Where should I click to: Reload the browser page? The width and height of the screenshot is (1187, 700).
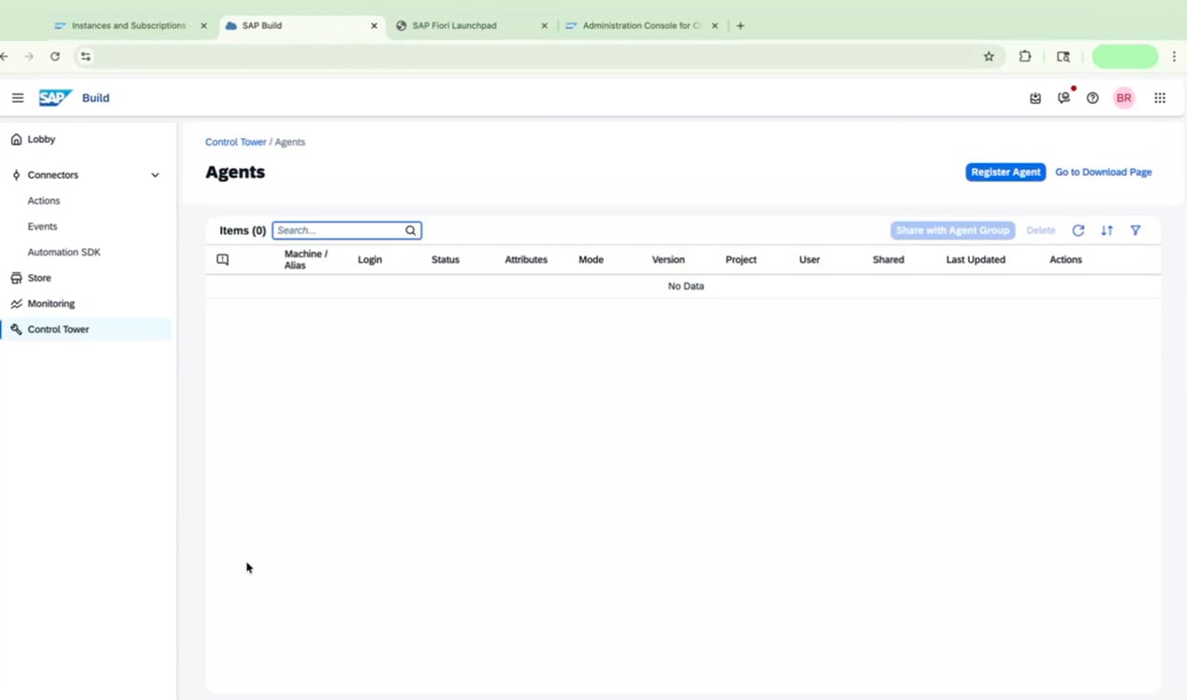tap(55, 57)
